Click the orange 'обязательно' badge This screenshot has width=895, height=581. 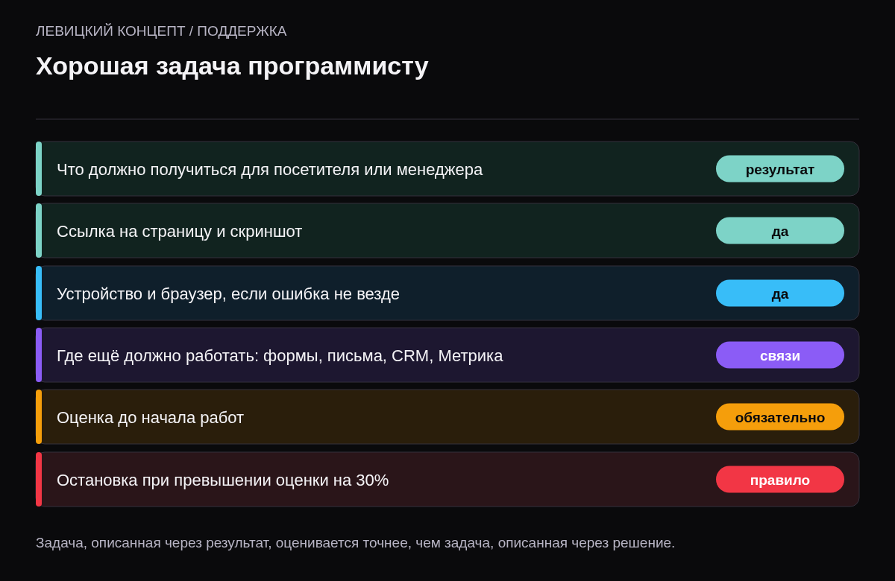click(780, 417)
